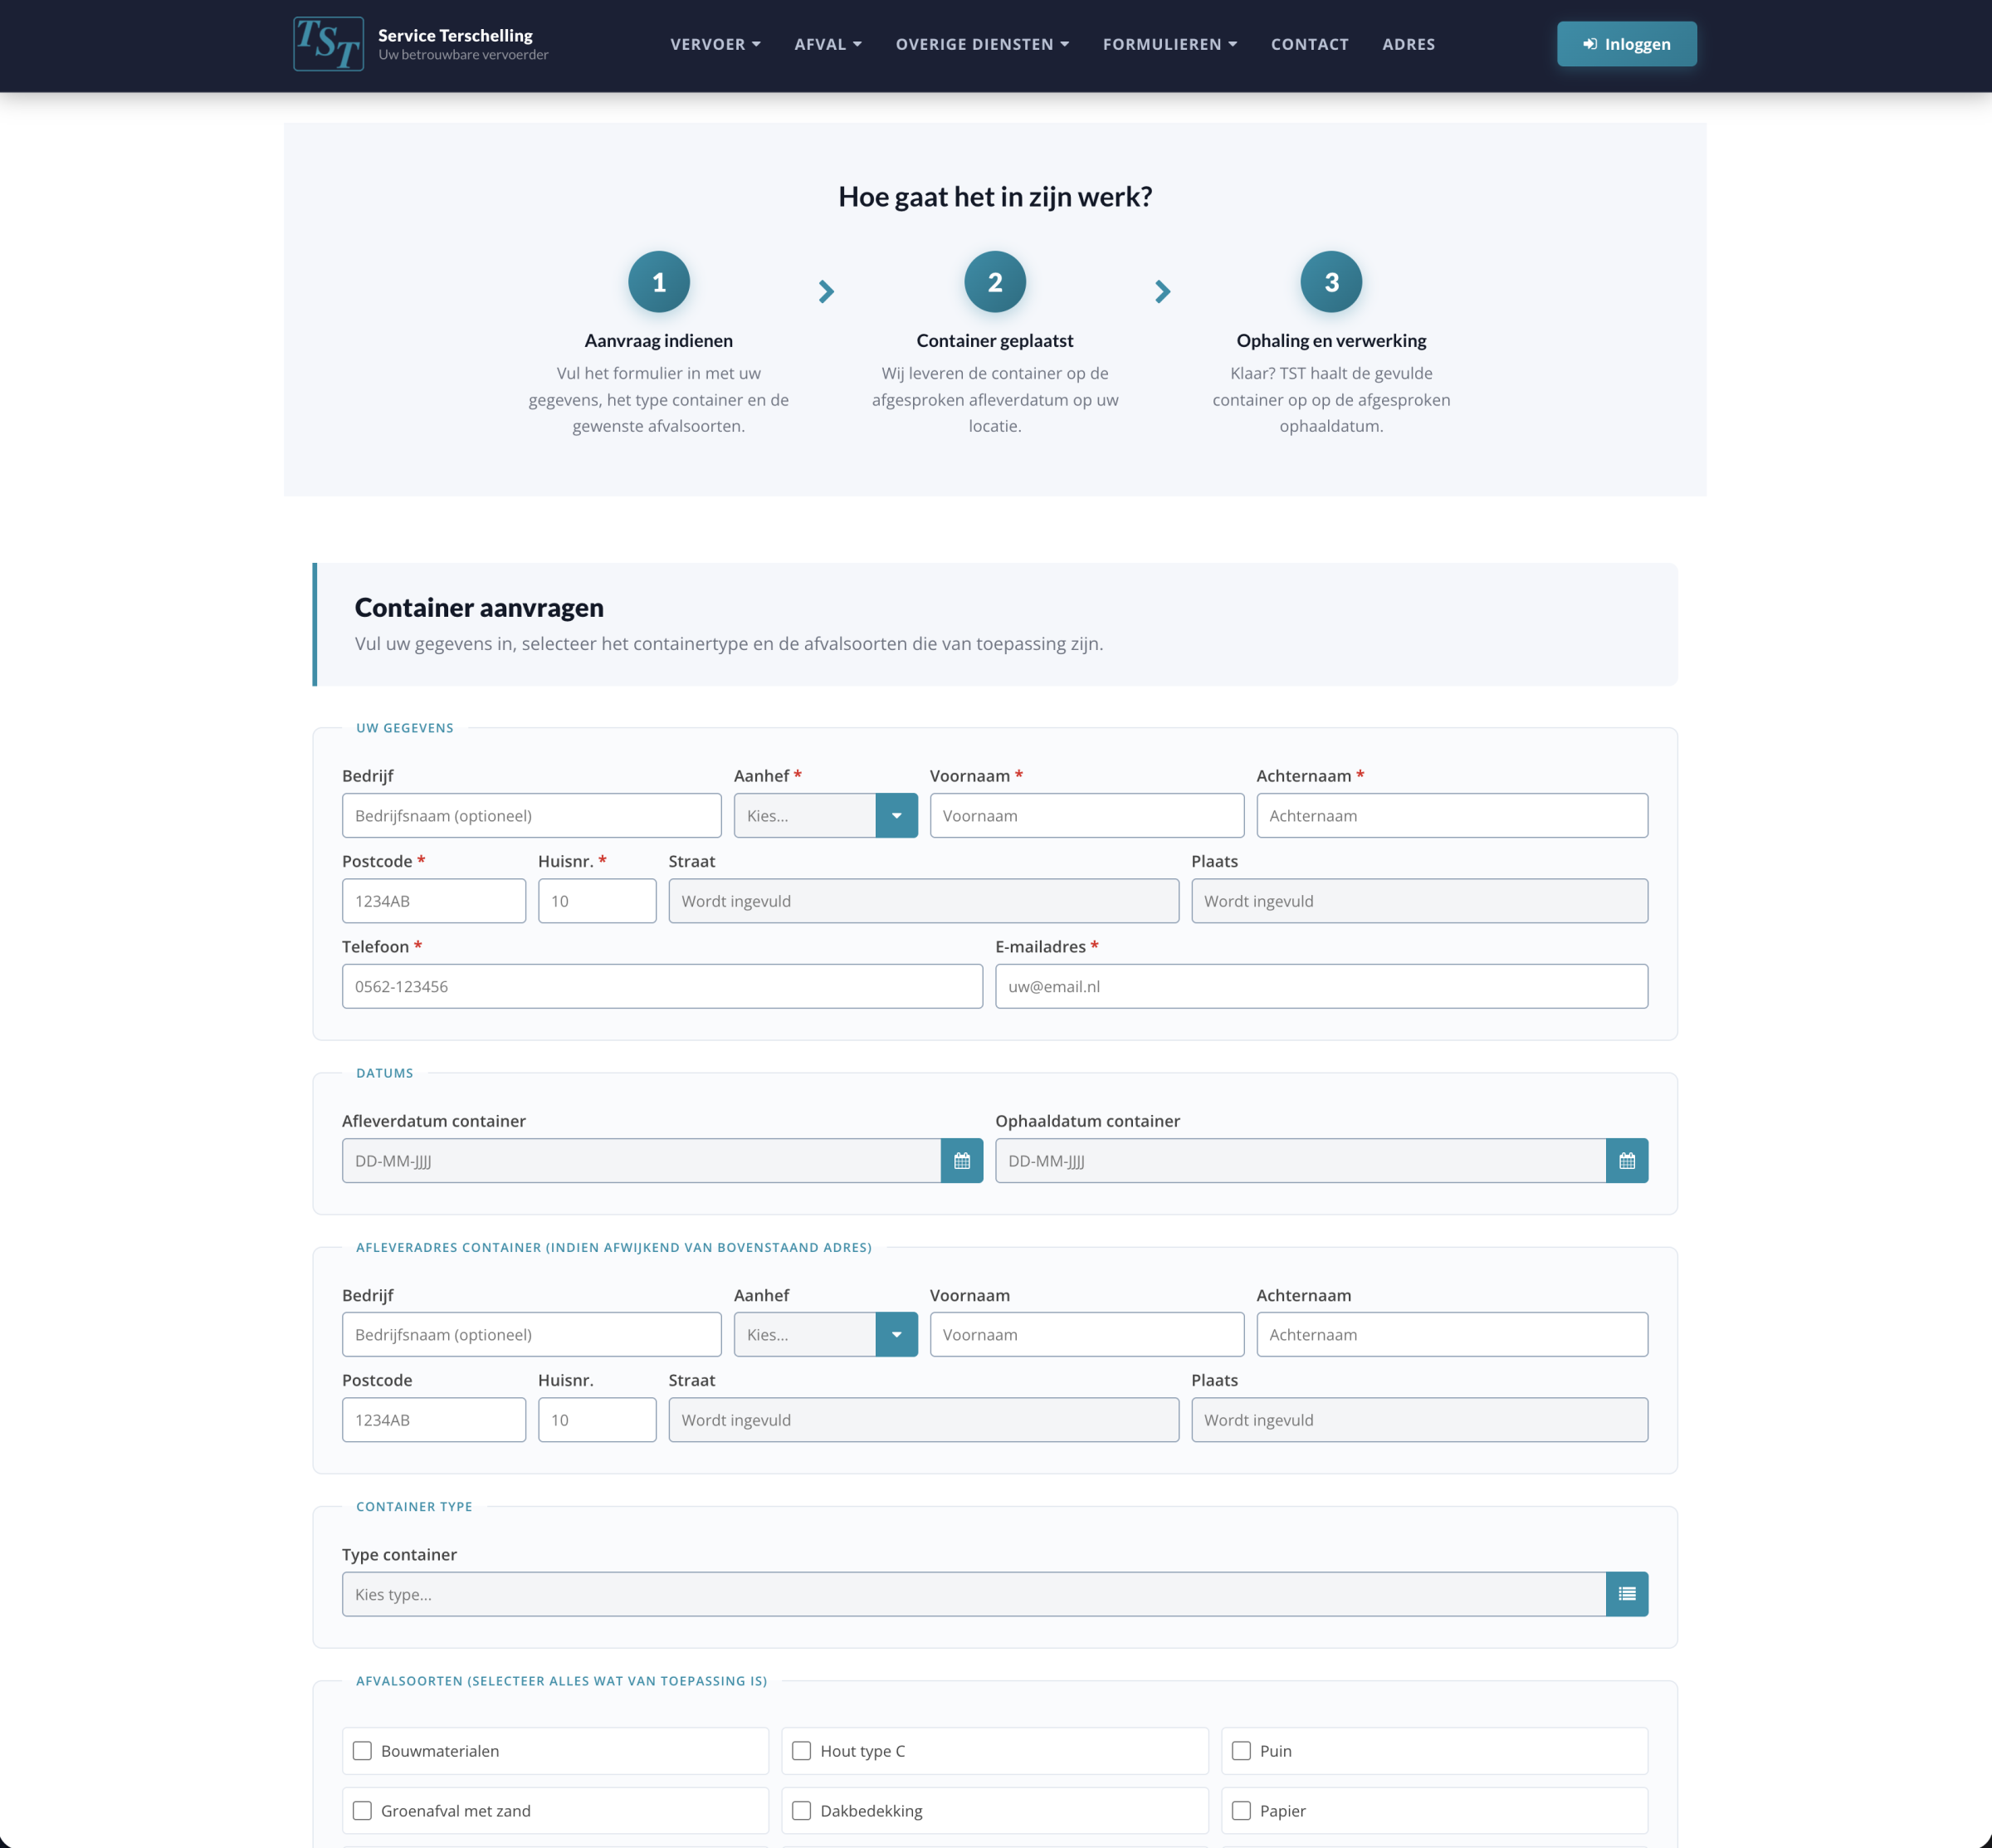Check the Hout type C option

(802, 1751)
